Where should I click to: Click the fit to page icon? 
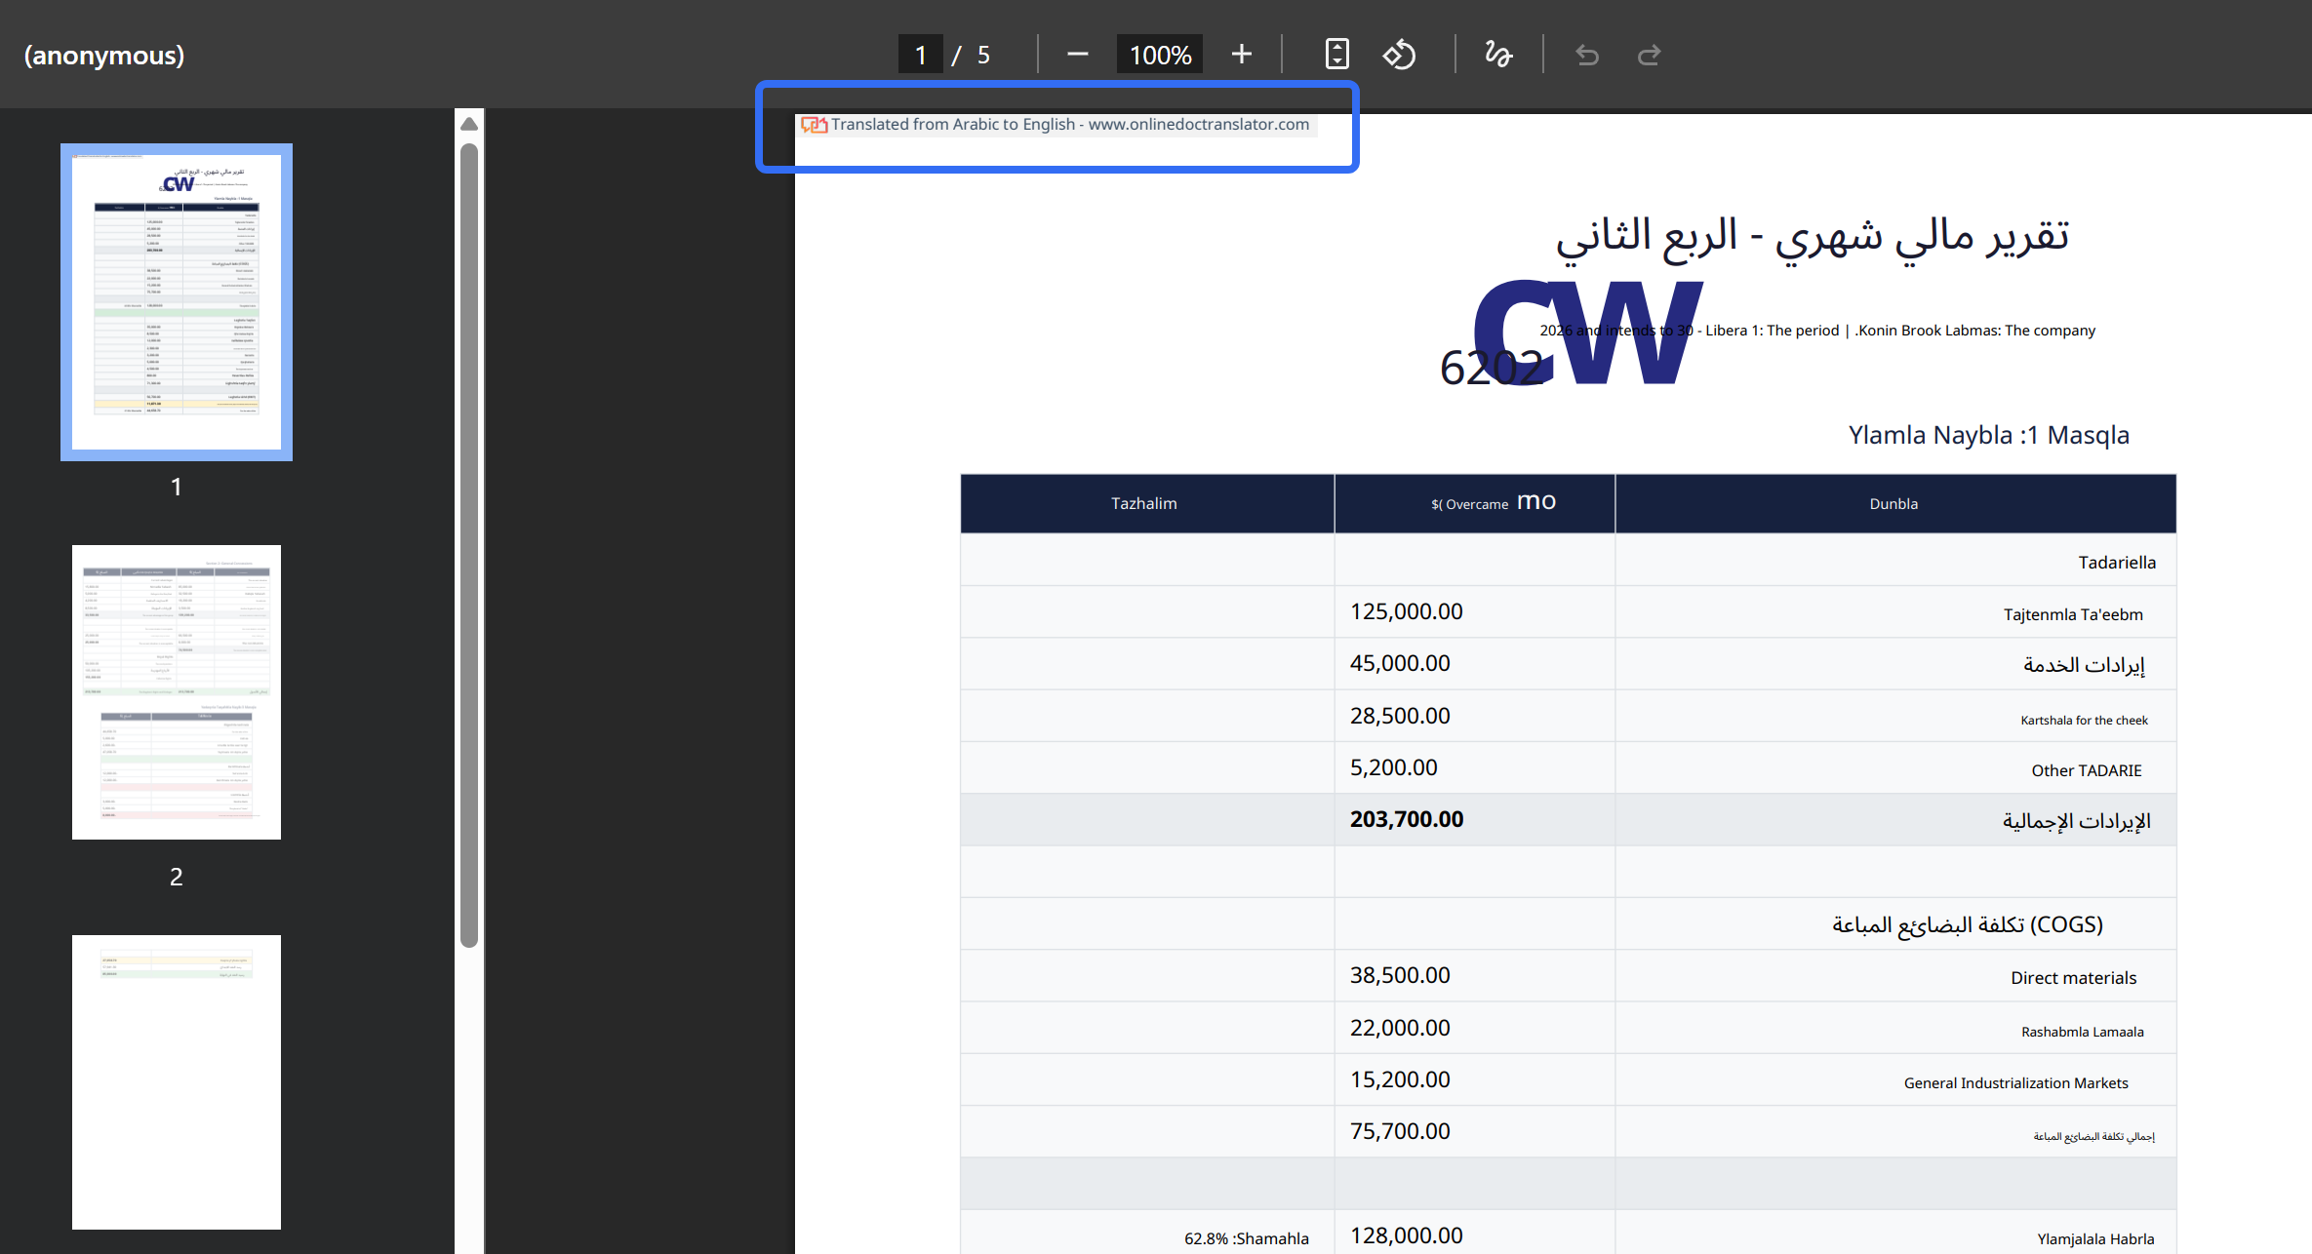coord(1336,55)
